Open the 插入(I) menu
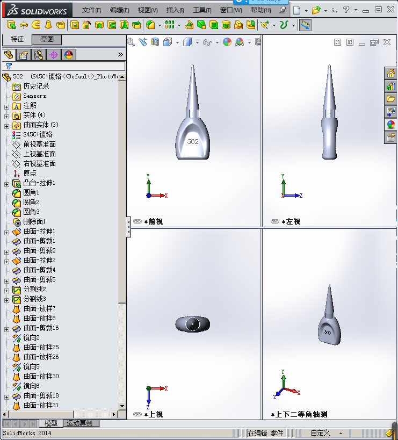The width and height of the screenshot is (398, 440). point(175,10)
